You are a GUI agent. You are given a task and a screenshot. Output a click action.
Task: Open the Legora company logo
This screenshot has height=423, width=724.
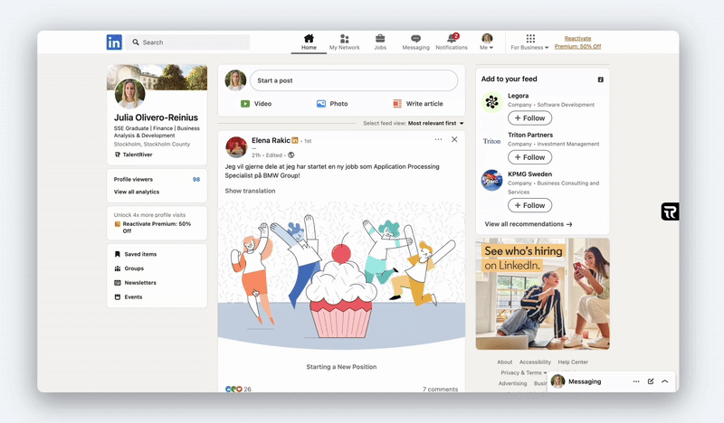(491, 102)
